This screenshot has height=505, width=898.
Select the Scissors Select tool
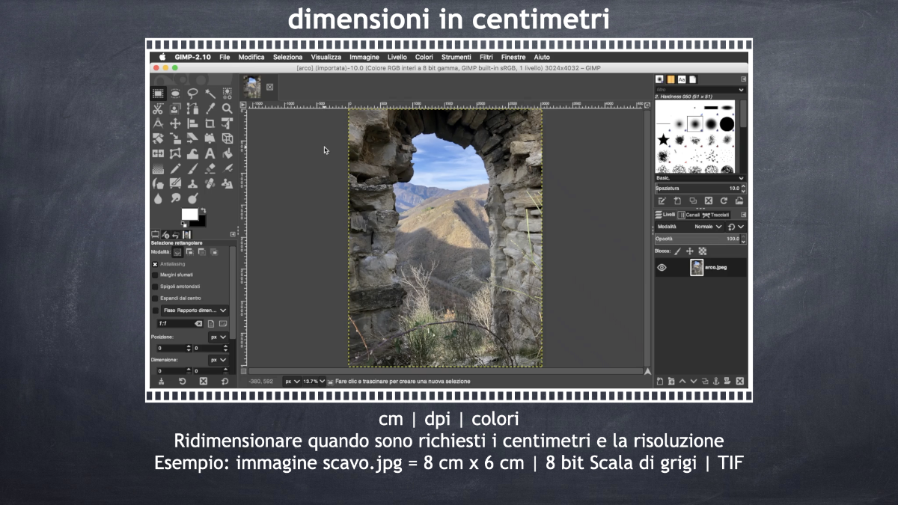click(x=158, y=108)
